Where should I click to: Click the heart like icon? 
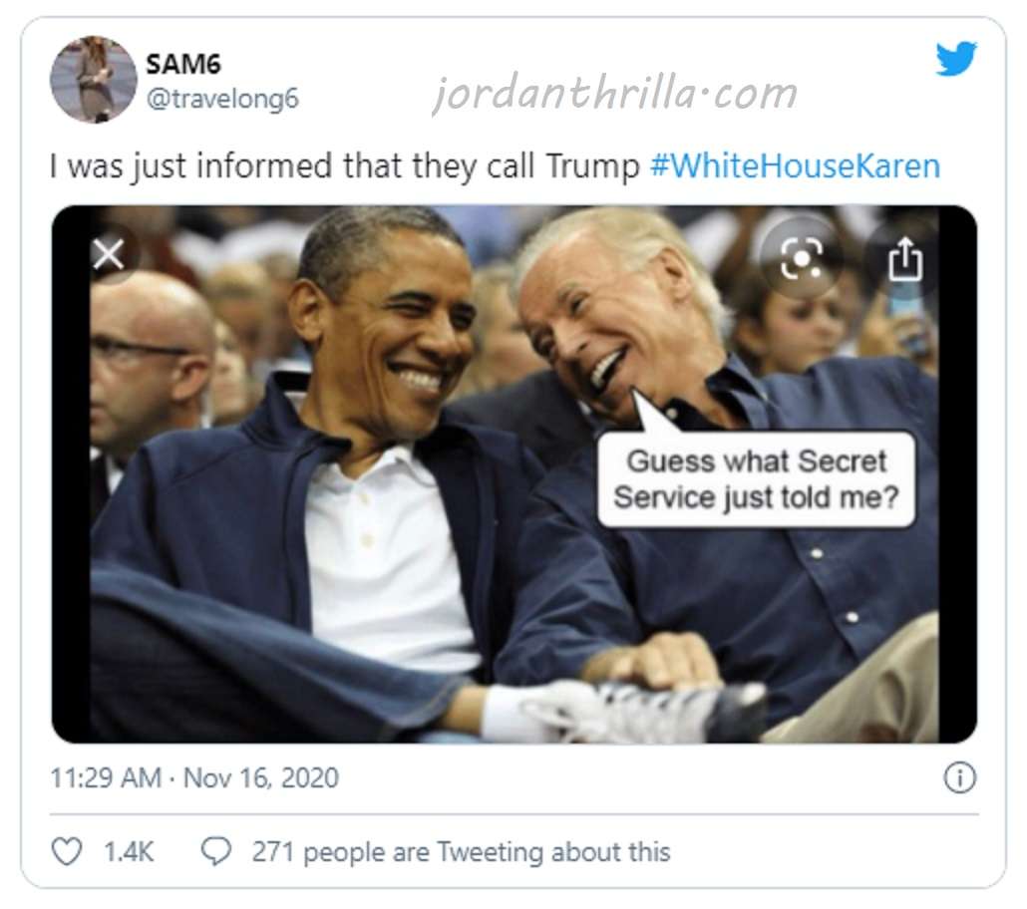(x=67, y=851)
